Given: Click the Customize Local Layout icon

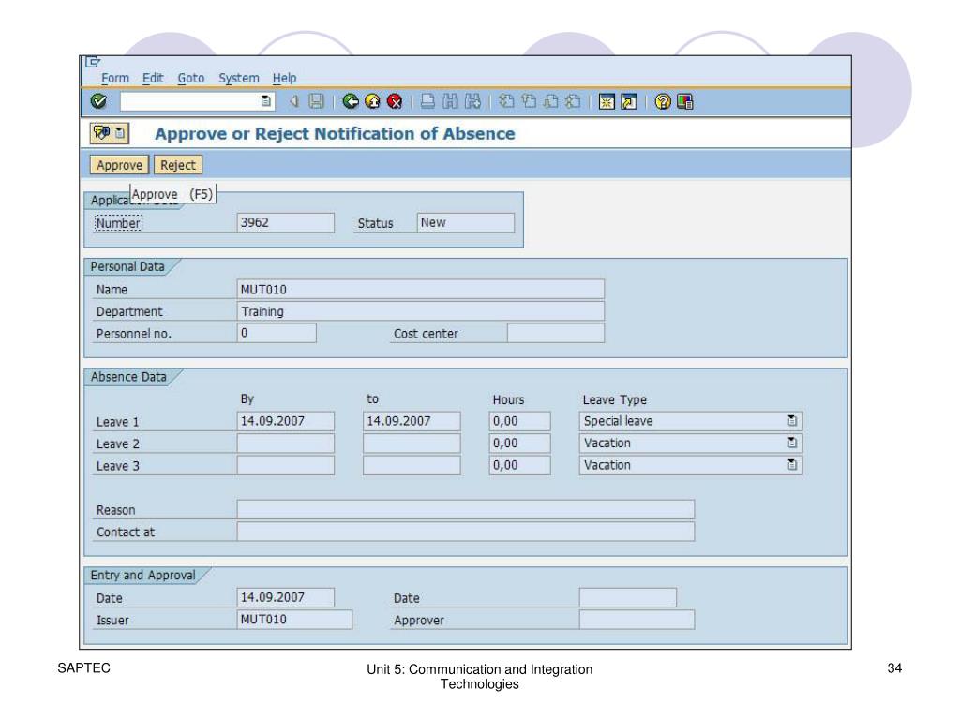Looking at the screenshot, I should 684,101.
